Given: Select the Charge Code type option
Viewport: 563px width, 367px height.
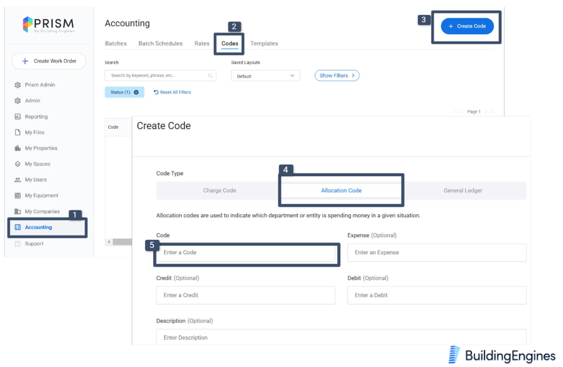Looking at the screenshot, I should click(x=219, y=191).
